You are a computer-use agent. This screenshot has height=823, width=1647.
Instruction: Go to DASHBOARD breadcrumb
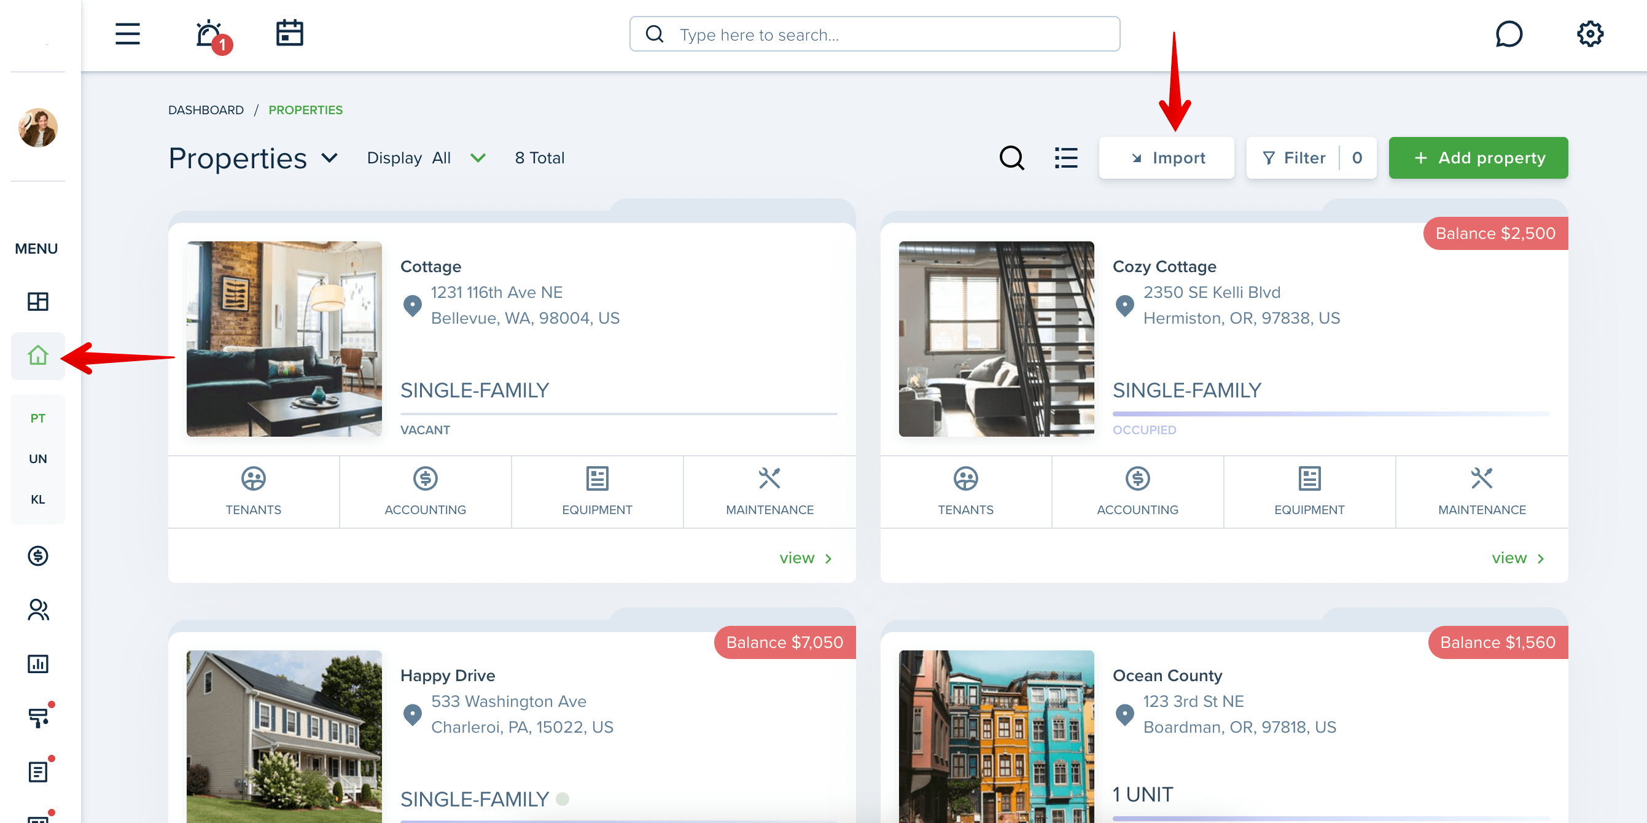(x=206, y=110)
